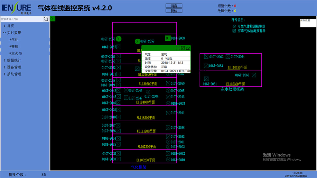Expand the 数据统计 section
This screenshot has height=178, width=317.
click(14, 60)
